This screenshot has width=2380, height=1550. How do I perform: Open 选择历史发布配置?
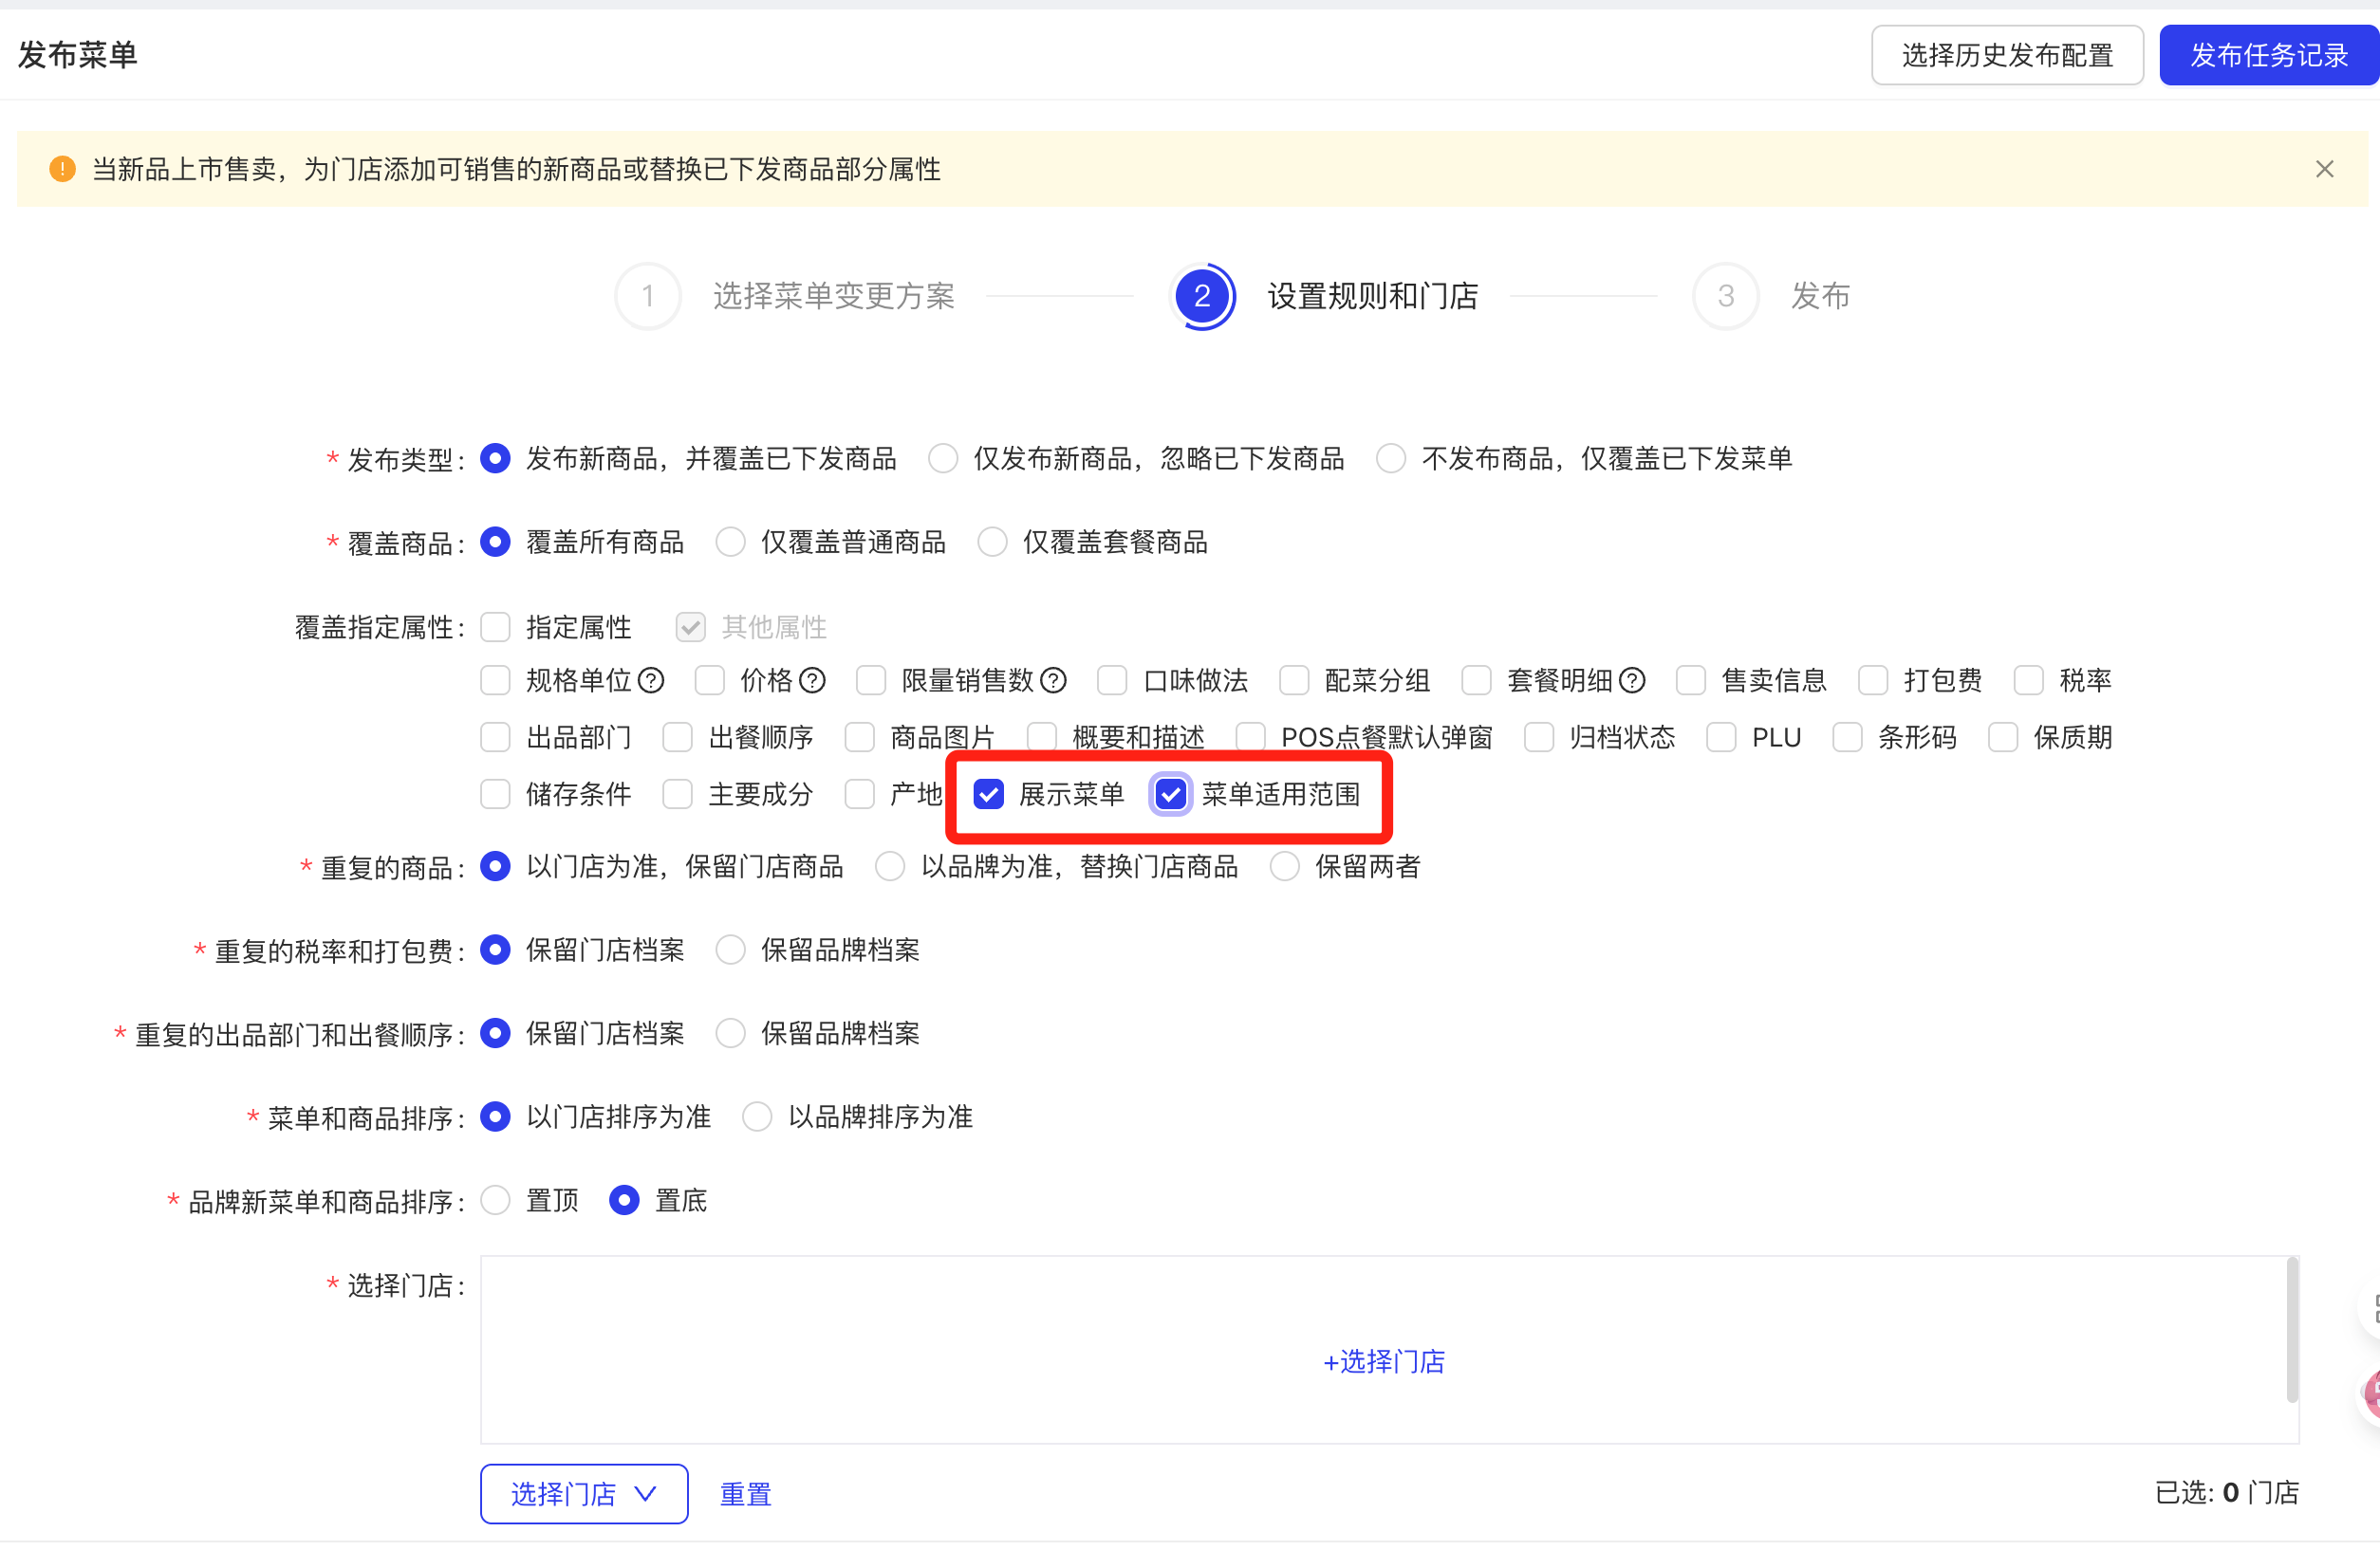coord(2006,56)
